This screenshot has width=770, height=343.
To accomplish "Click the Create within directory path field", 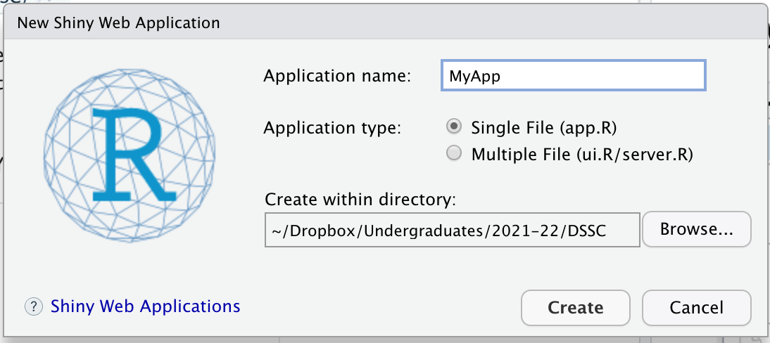I will [453, 230].
